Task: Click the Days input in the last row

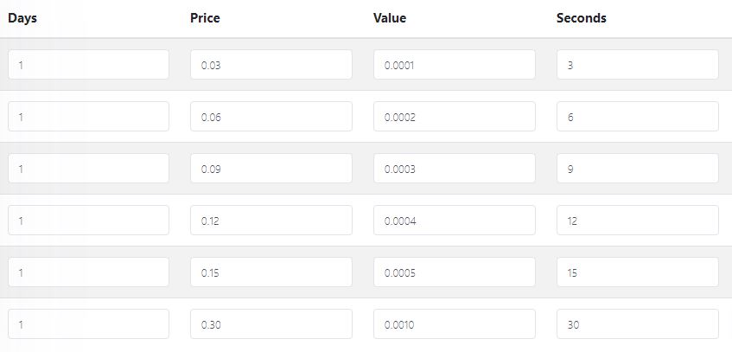Action: point(89,324)
